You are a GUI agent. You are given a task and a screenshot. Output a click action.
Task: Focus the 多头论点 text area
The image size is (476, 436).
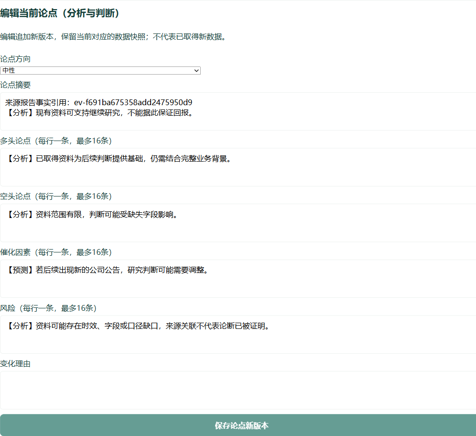pos(238,167)
